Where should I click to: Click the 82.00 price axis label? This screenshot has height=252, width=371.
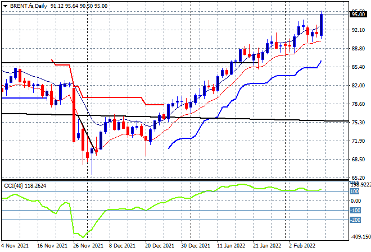[x=358, y=85]
